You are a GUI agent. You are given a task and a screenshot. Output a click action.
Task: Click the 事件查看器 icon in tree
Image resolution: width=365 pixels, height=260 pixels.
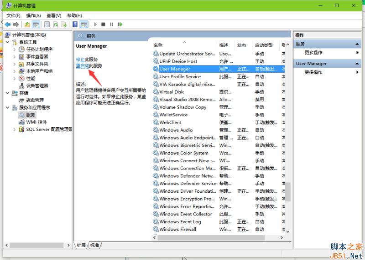pos(21,57)
